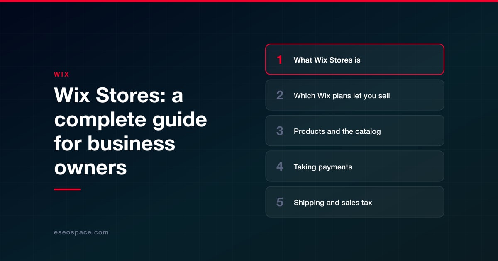The height and width of the screenshot is (261, 498).
Task: Click number 2 beside Which Wix plans
Action: tap(280, 95)
